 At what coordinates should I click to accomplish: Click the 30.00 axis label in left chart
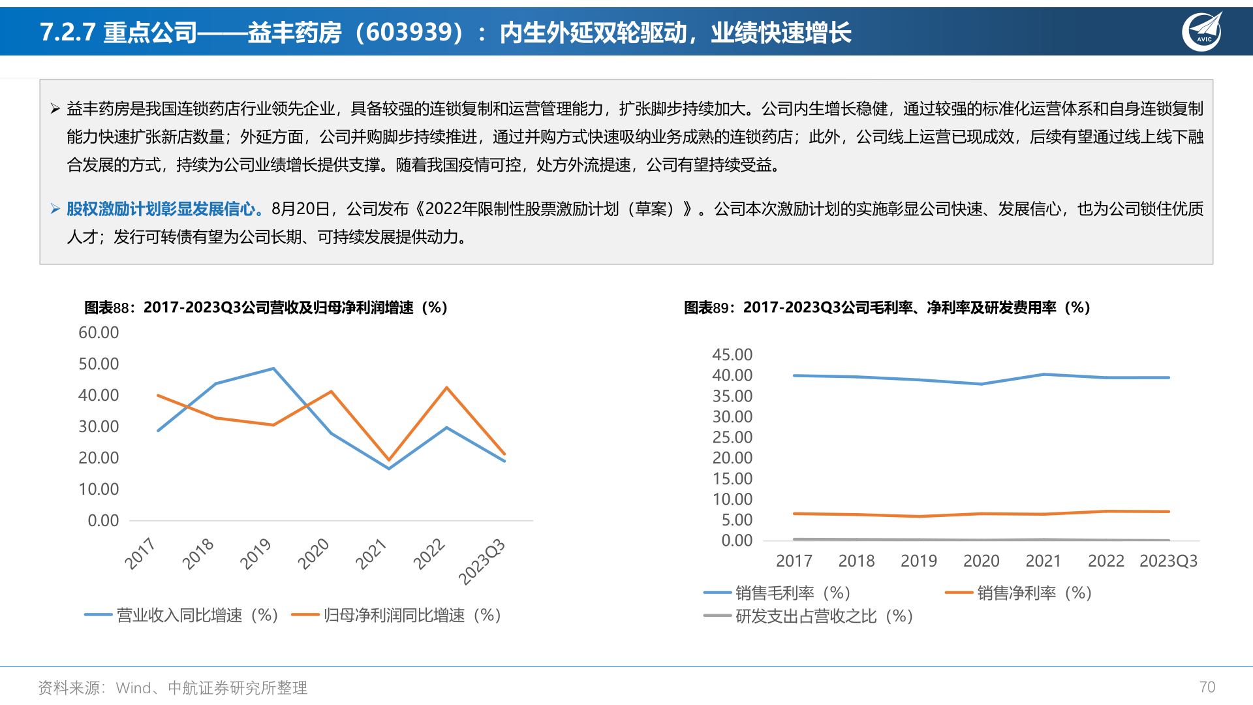coord(99,426)
